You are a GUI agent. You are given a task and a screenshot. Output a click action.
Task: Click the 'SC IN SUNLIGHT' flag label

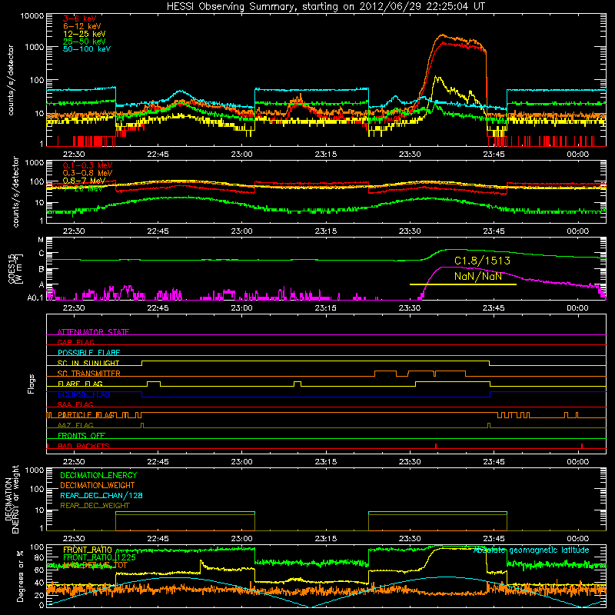pos(88,363)
